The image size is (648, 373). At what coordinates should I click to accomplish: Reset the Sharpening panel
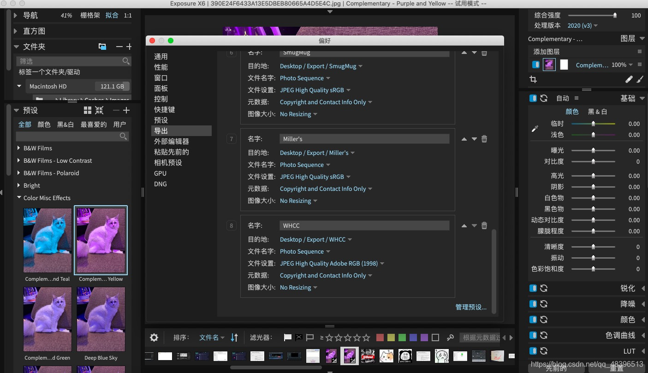click(544, 288)
